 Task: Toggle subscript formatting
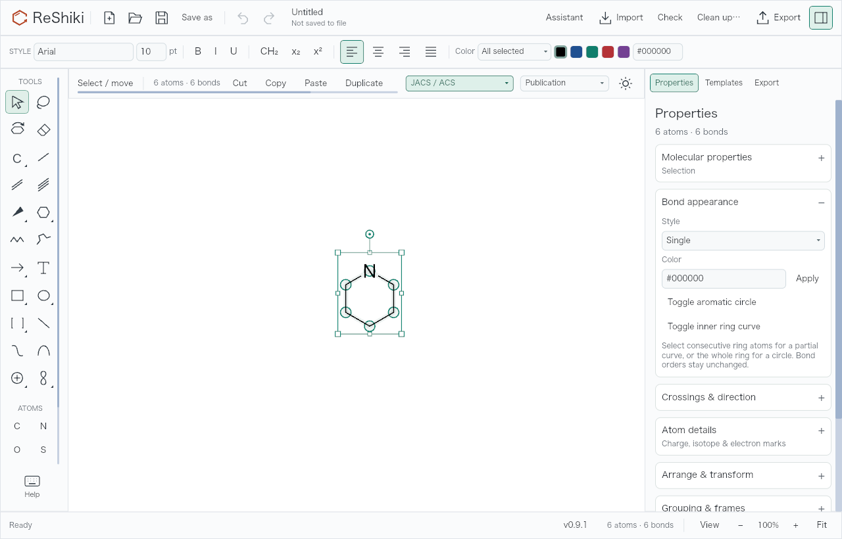click(296, 51)
